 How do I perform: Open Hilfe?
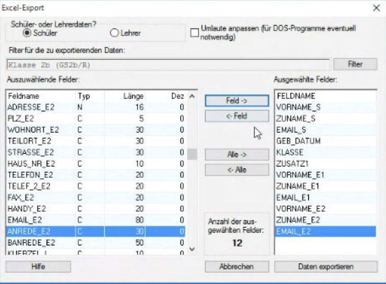pos(38,267)
